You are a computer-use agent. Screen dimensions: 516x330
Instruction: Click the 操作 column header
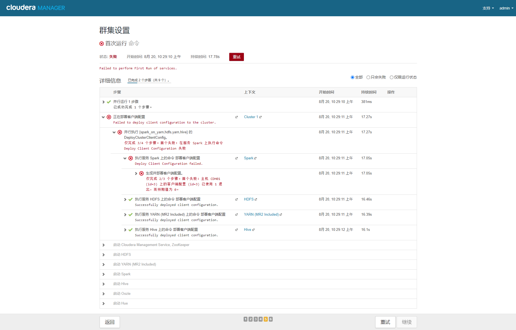(391, 92)
